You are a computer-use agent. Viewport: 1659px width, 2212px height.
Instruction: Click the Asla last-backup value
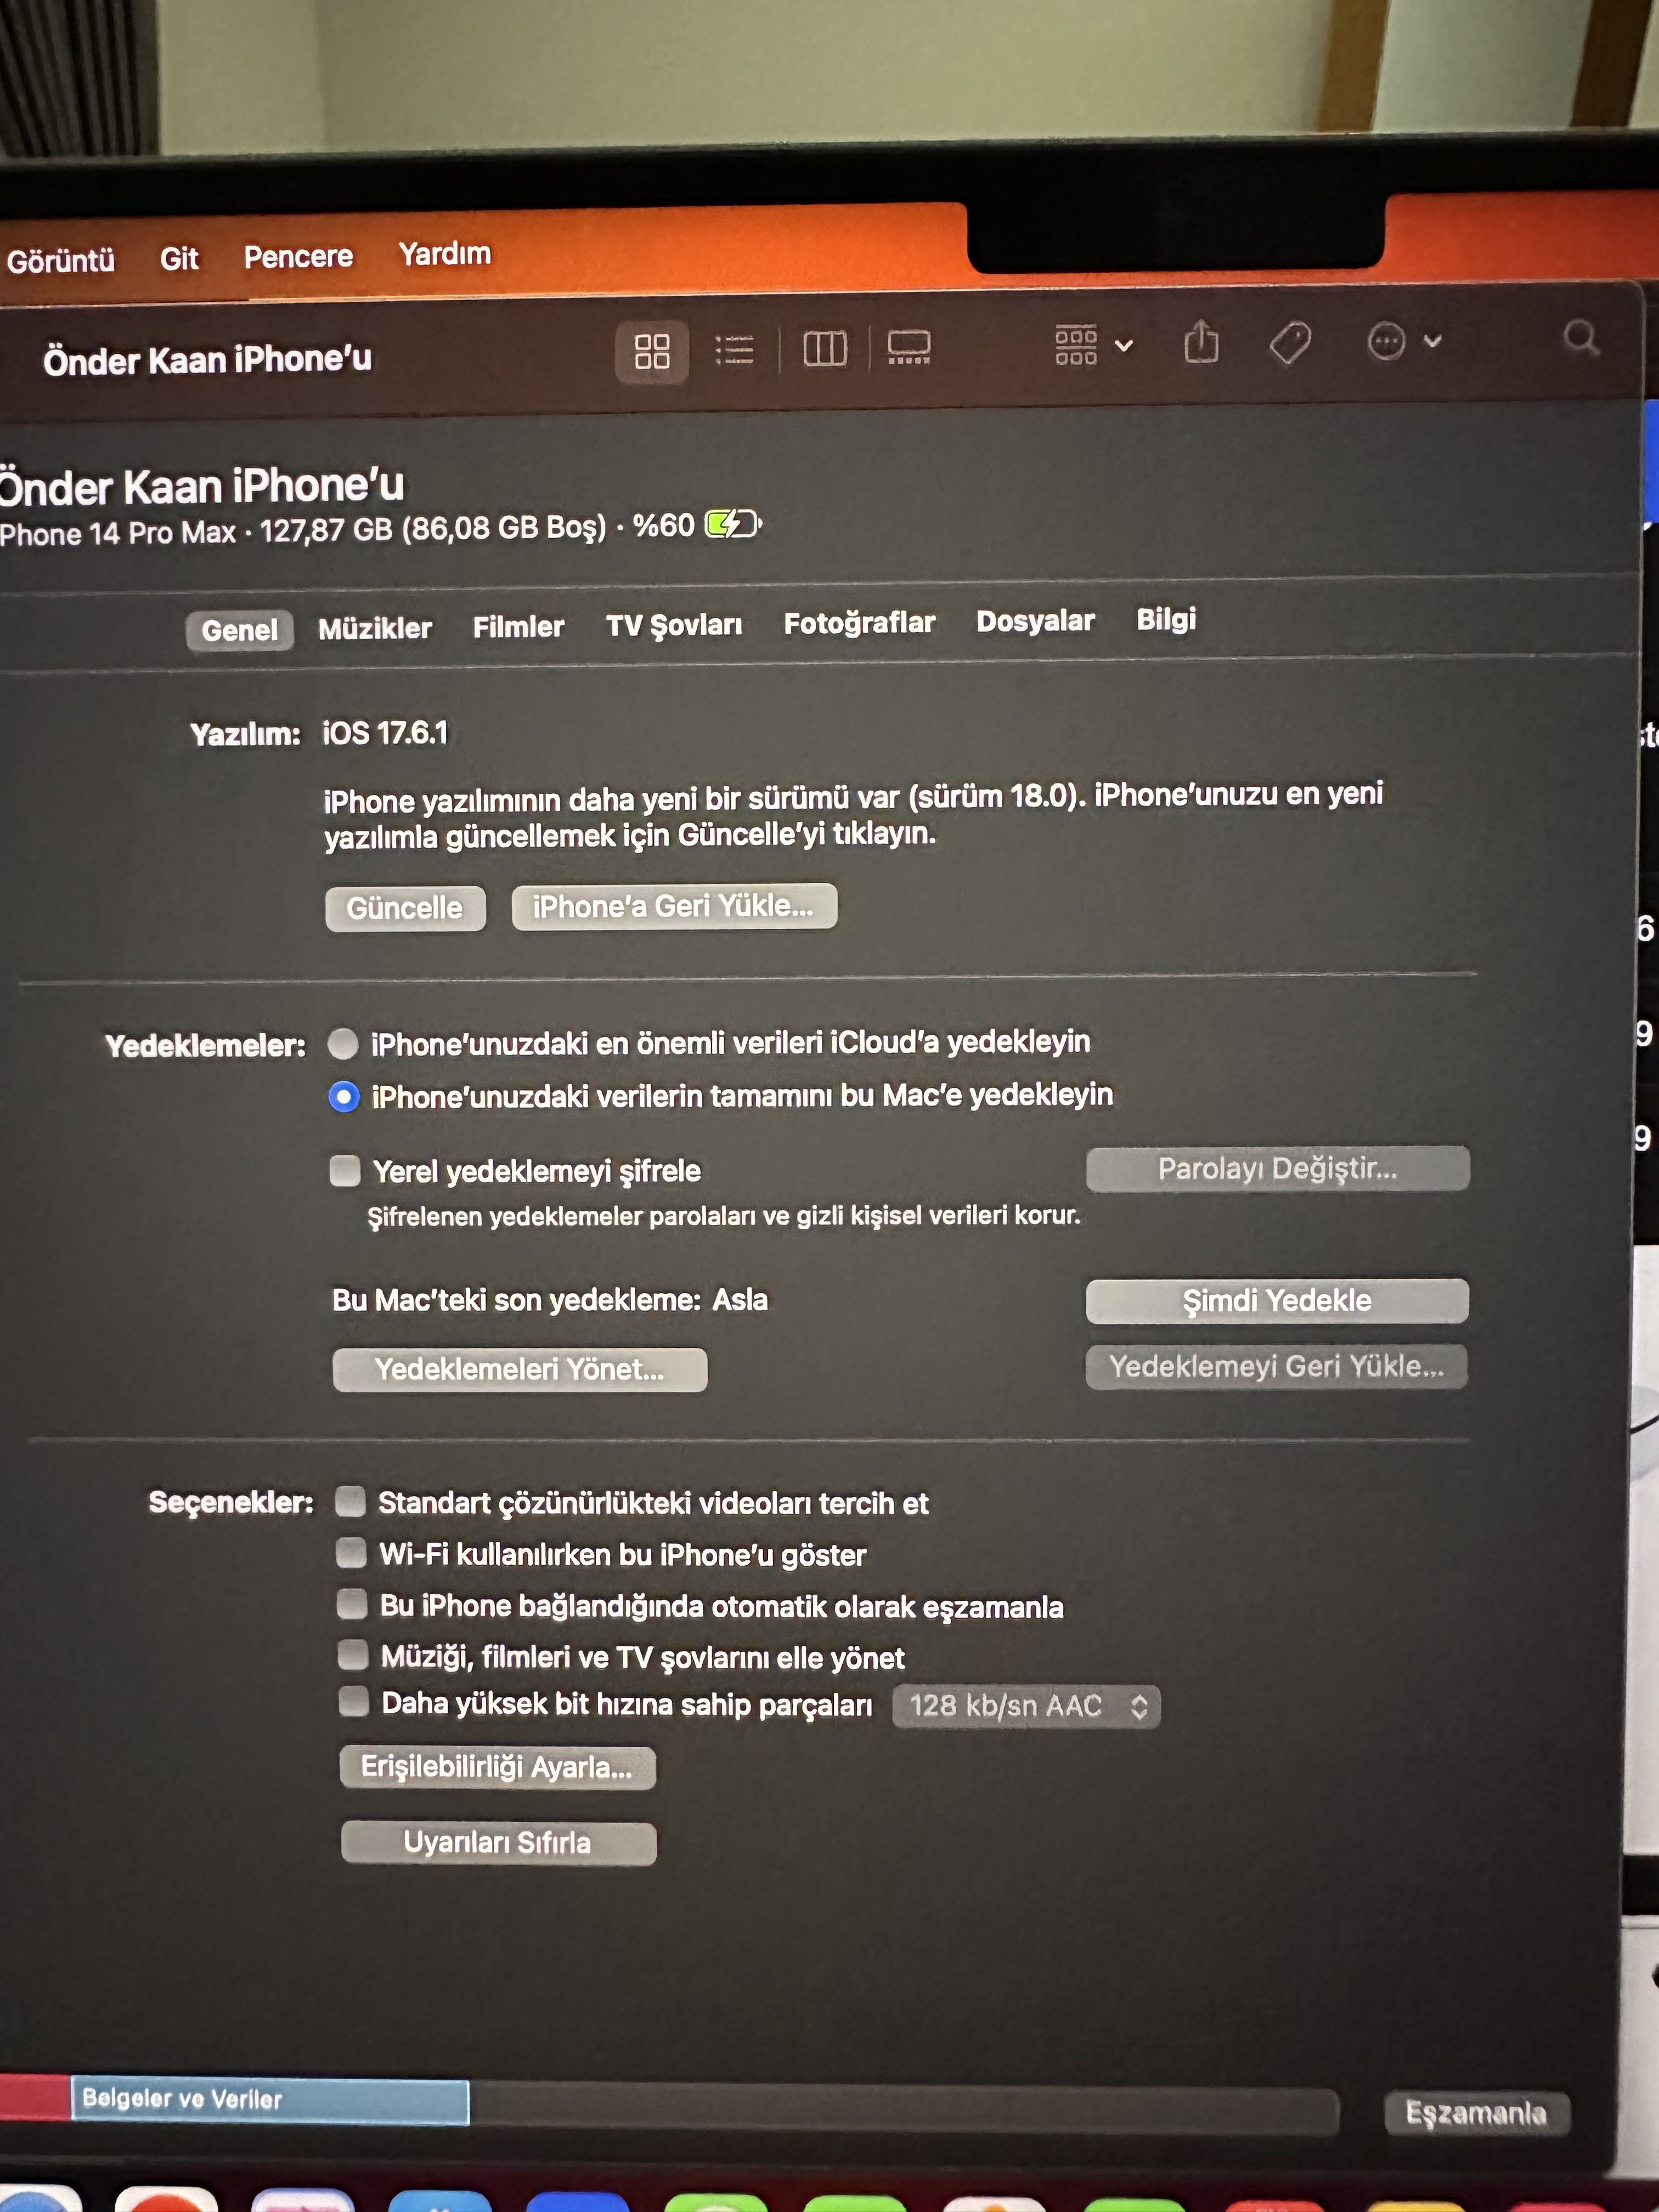[x=740, y=1300]
